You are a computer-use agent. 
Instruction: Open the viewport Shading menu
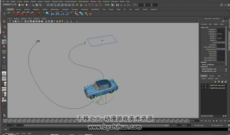tap(16, 19)
